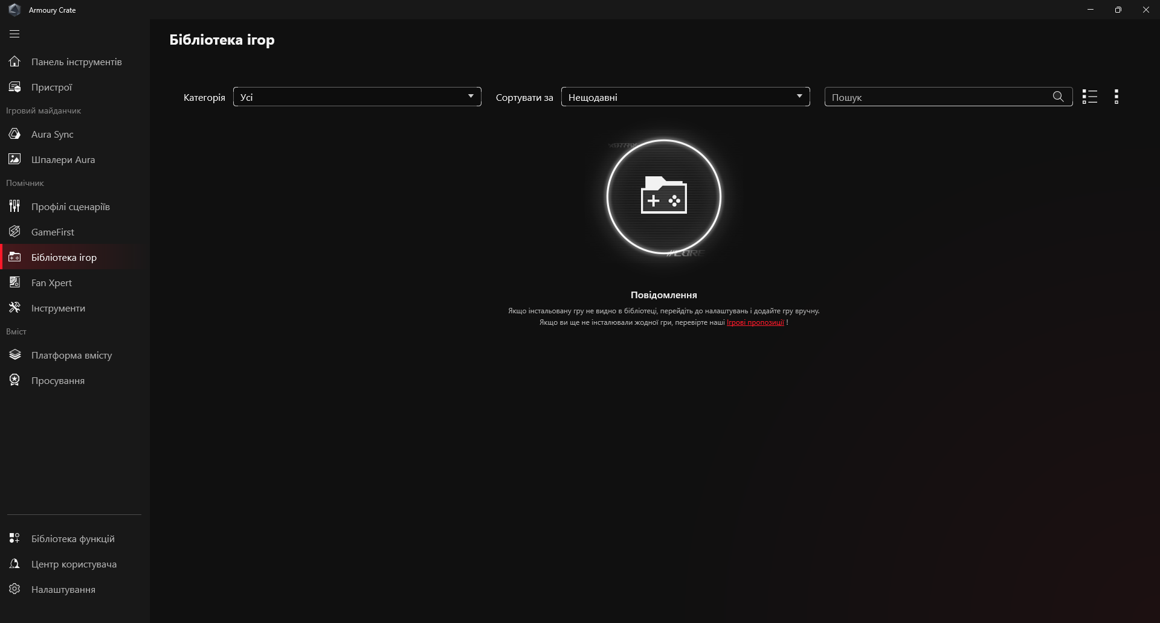This screenshot has height=623, width=1160.
Task: Click the sliders icon beside Профілі сценаріїв
Action: [x=14, y=206]
